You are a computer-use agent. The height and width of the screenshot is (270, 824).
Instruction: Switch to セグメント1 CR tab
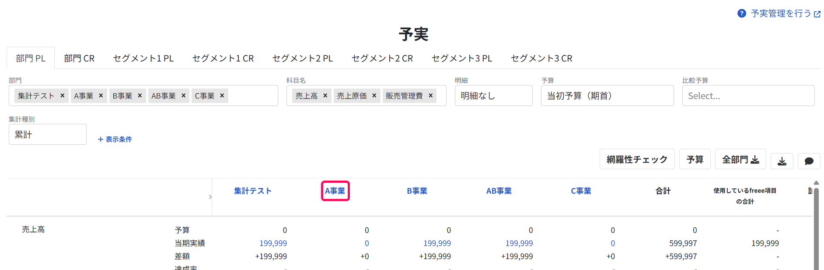[x=223, y=58]
